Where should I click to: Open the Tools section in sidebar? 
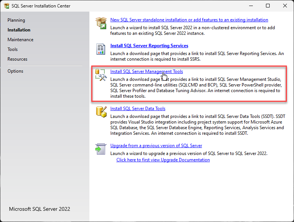[12, 49]
